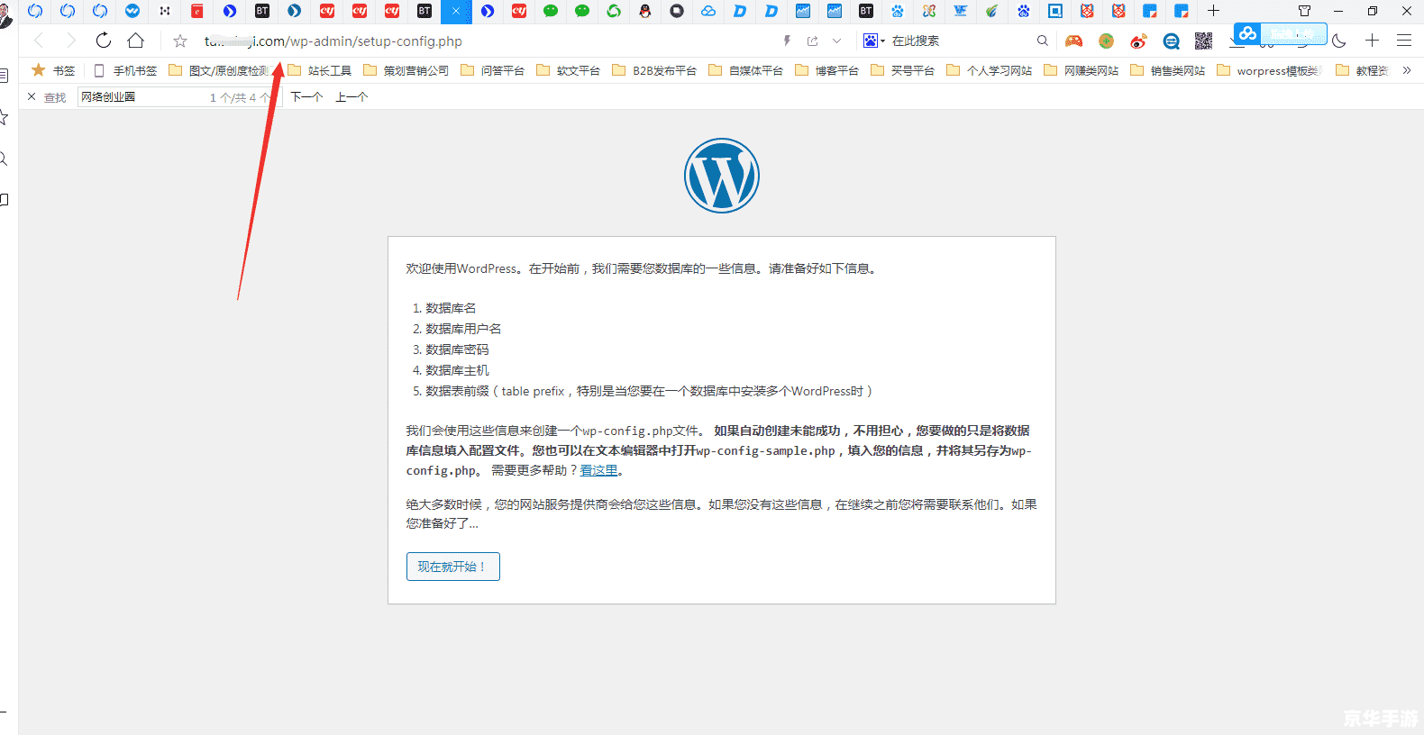This screenshot has height=735, width=1424.
Task: Open the Weibo extension icon
Action: coord(1139,41)
